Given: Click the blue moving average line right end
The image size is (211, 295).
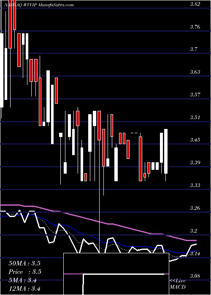Looking at the screenshot, I should (x=196, y=251).
